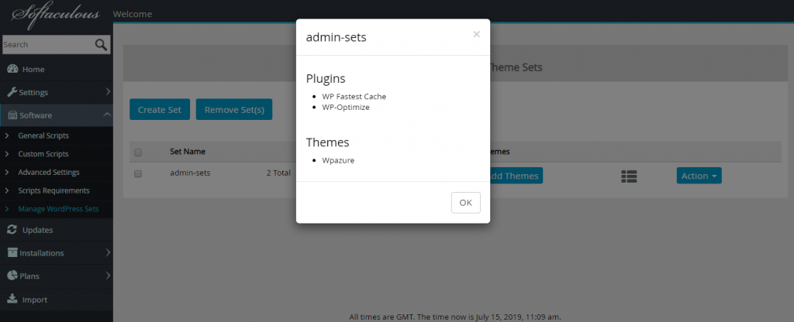The height and width of the screenshot is (322, 794).
Task: Check the admin-sets row checkbox
Action: [x=138, y=173]
